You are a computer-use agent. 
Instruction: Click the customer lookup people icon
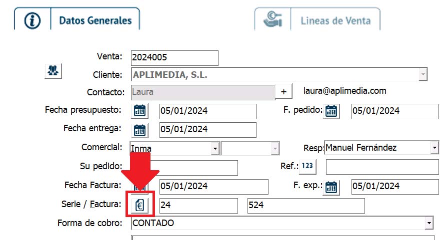(x=52, y=71)
